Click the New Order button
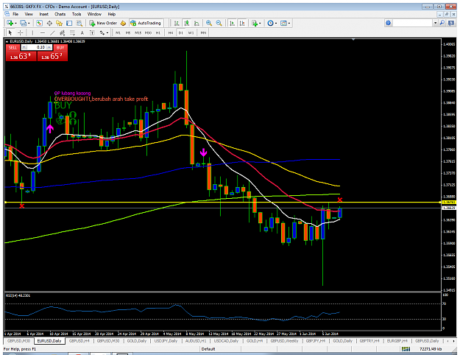This screenshot has width=460, height=355. click(103, 23)
